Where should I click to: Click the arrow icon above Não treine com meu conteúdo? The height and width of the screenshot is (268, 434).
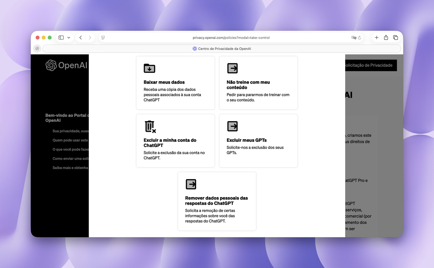(232, 68)
